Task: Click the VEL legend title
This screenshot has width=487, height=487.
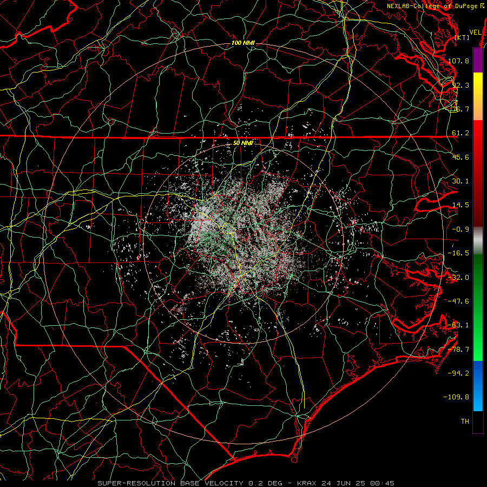Action: pos(475,32)
